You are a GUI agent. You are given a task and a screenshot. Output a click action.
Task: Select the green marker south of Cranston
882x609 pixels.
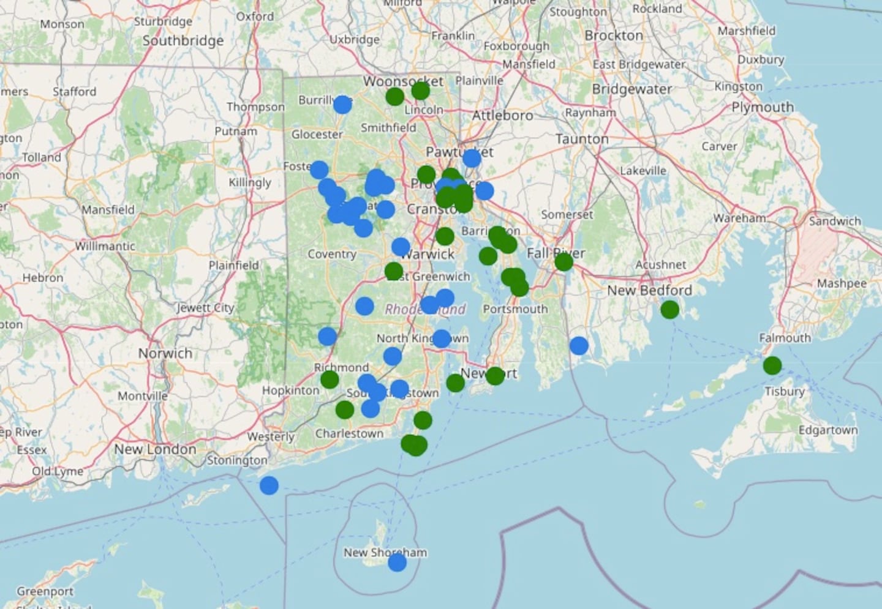445,236
